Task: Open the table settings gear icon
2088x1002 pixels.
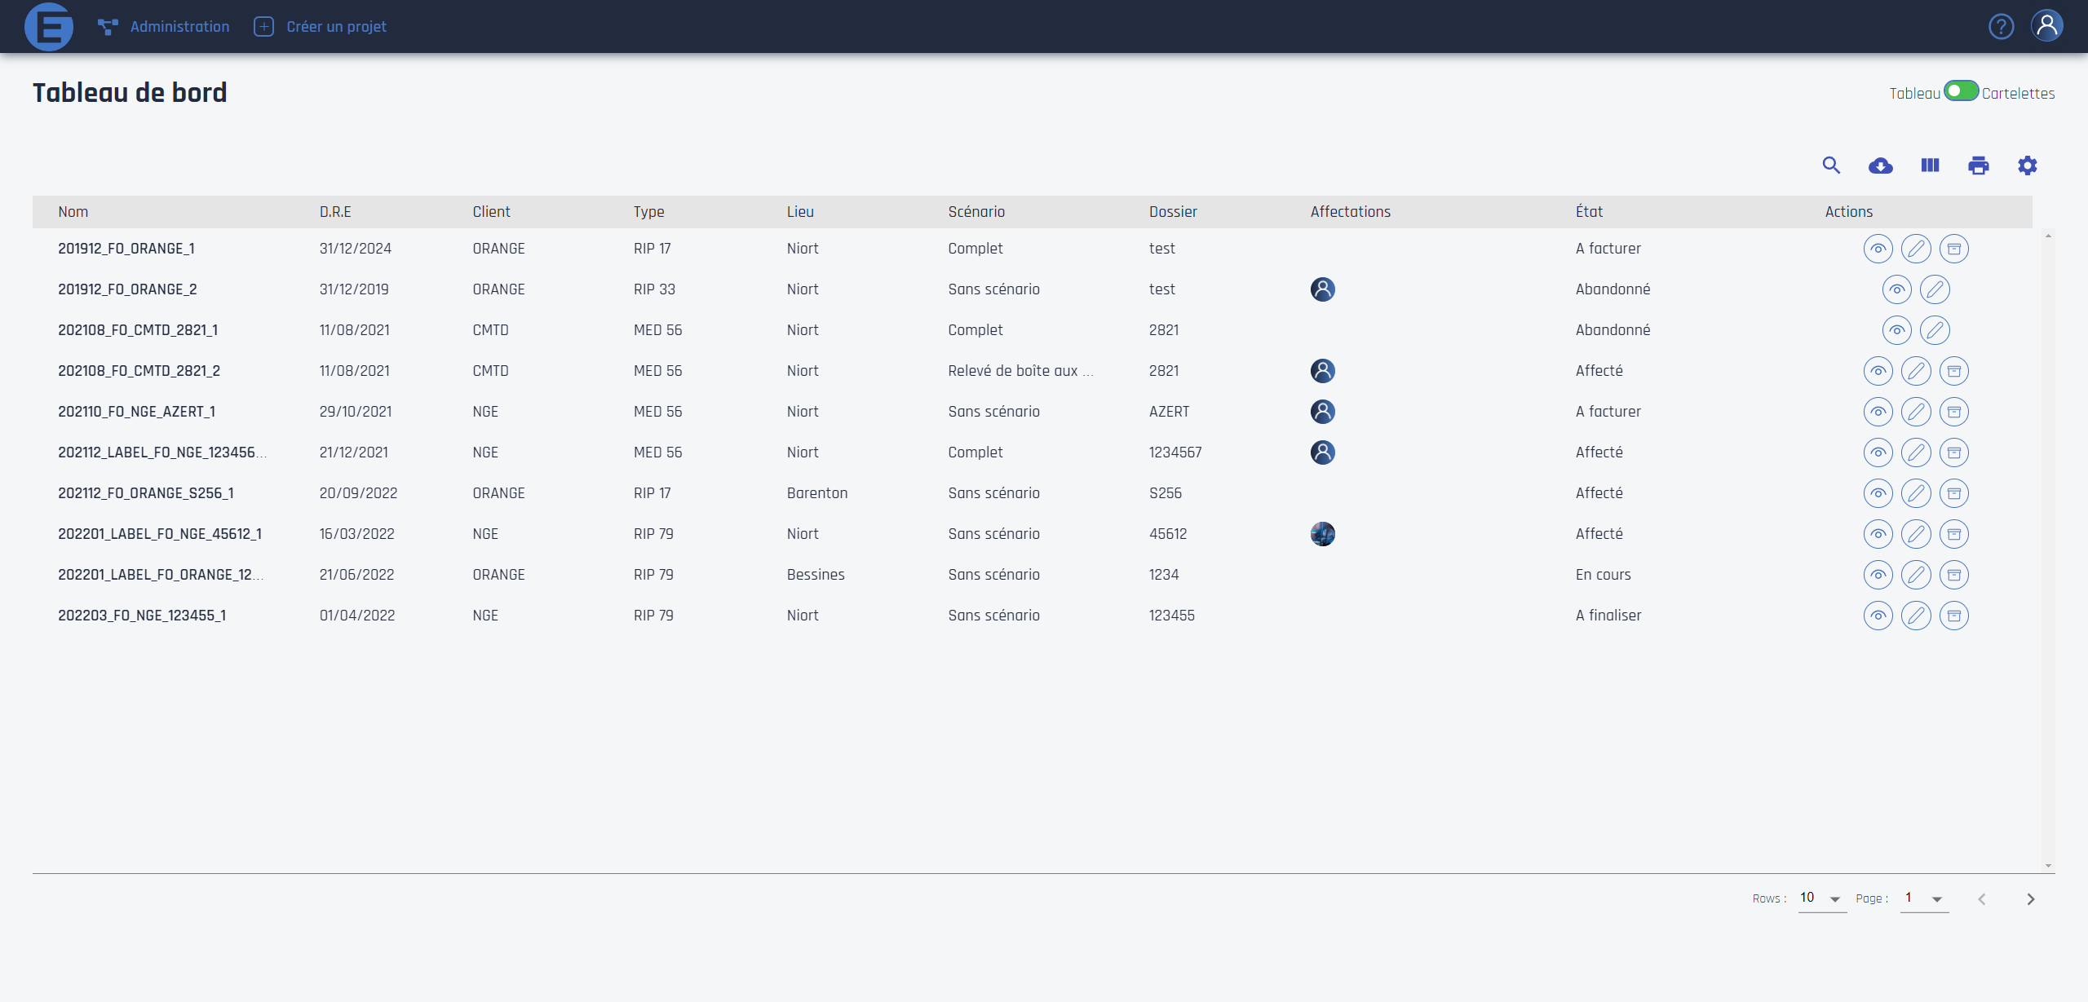Action: coord(2027,166)
